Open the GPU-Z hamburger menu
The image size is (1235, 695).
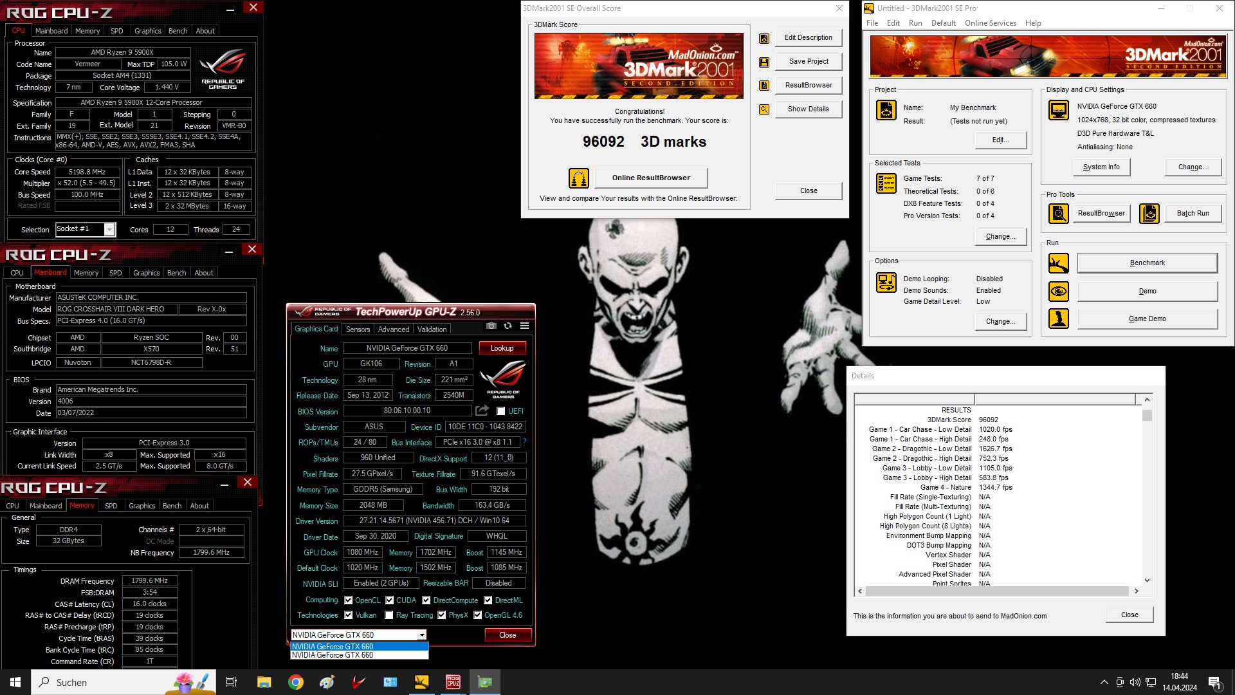tap(525, 326)
